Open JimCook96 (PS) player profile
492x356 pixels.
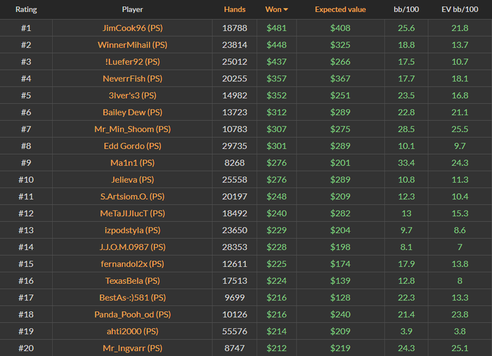pos(132,27)
